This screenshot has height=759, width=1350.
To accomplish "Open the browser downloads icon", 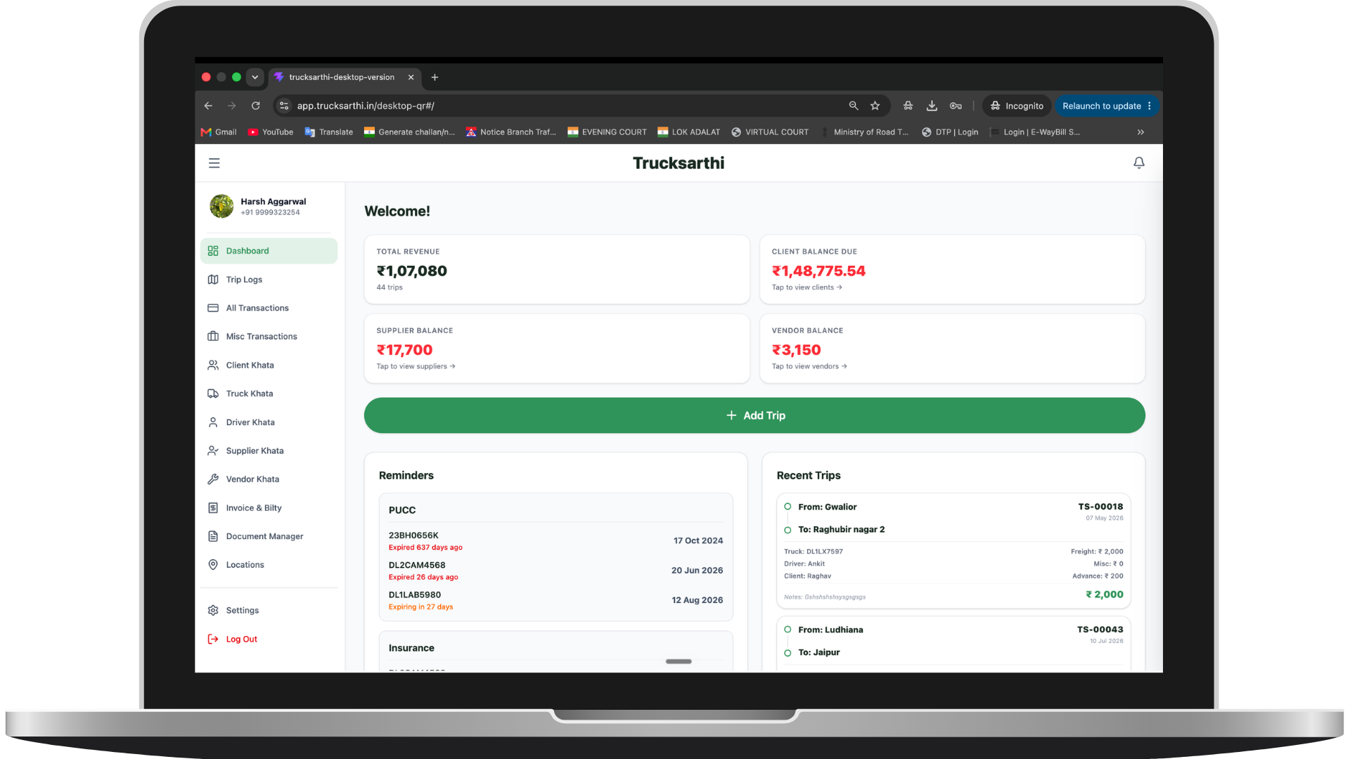I will tap(932, 106).
